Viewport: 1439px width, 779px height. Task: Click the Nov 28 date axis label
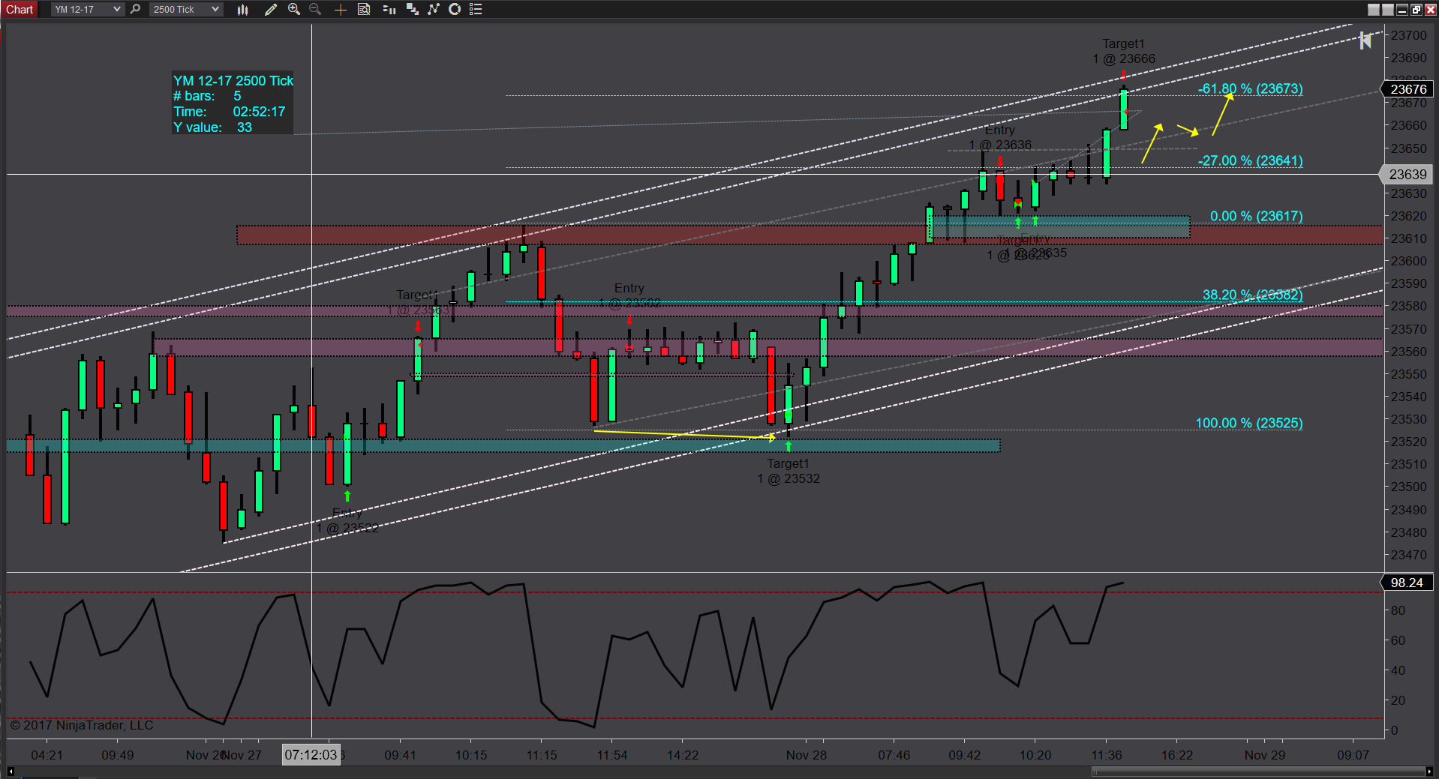click(x=806, y=755)
